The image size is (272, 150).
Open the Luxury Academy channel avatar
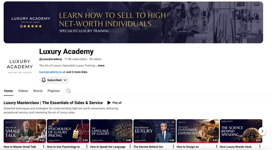pos(20,67)
